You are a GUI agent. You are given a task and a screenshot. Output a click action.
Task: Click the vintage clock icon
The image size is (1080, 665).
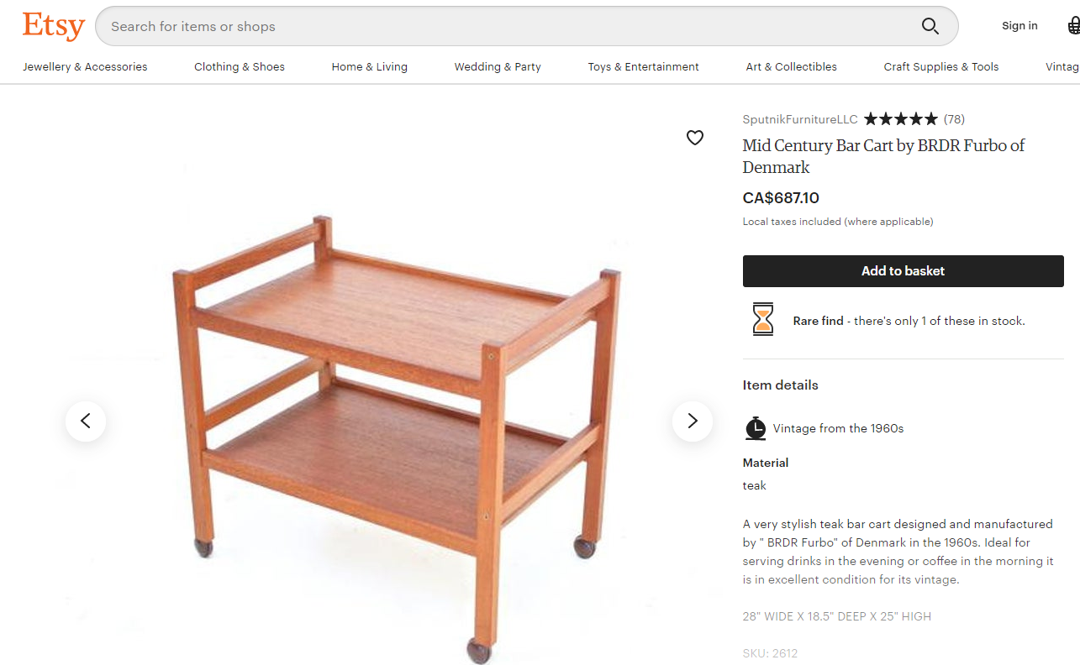tap(756, 428)
